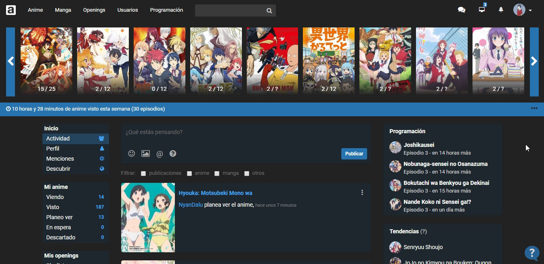This screenshot has height=264, width=544.
Task: Go to Openings section
Action: point(94,10)
